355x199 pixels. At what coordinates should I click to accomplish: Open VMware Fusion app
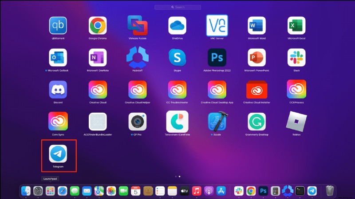point(138,26)
